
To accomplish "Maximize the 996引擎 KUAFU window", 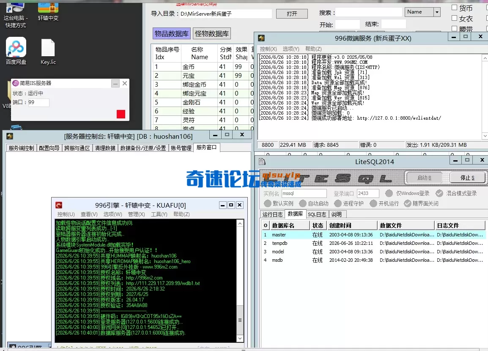I will click(x=231, y=205).
